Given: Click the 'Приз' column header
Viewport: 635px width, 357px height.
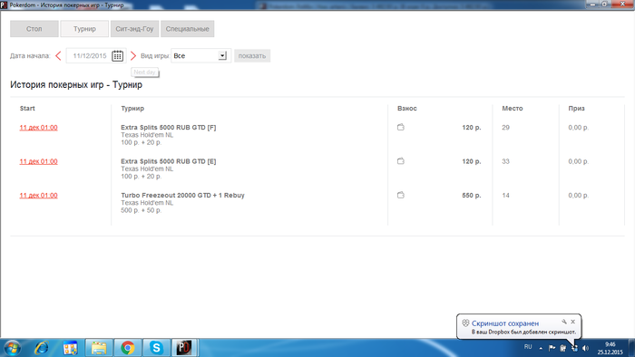Looking at the screenshot, I should point(576,109).
